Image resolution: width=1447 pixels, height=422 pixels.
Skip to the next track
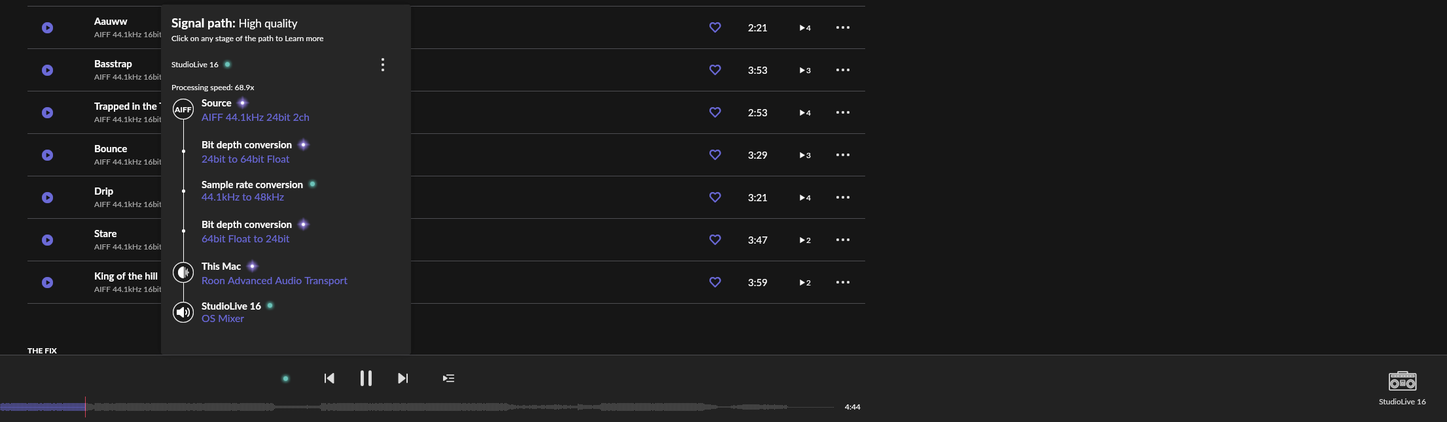point(403,378)
